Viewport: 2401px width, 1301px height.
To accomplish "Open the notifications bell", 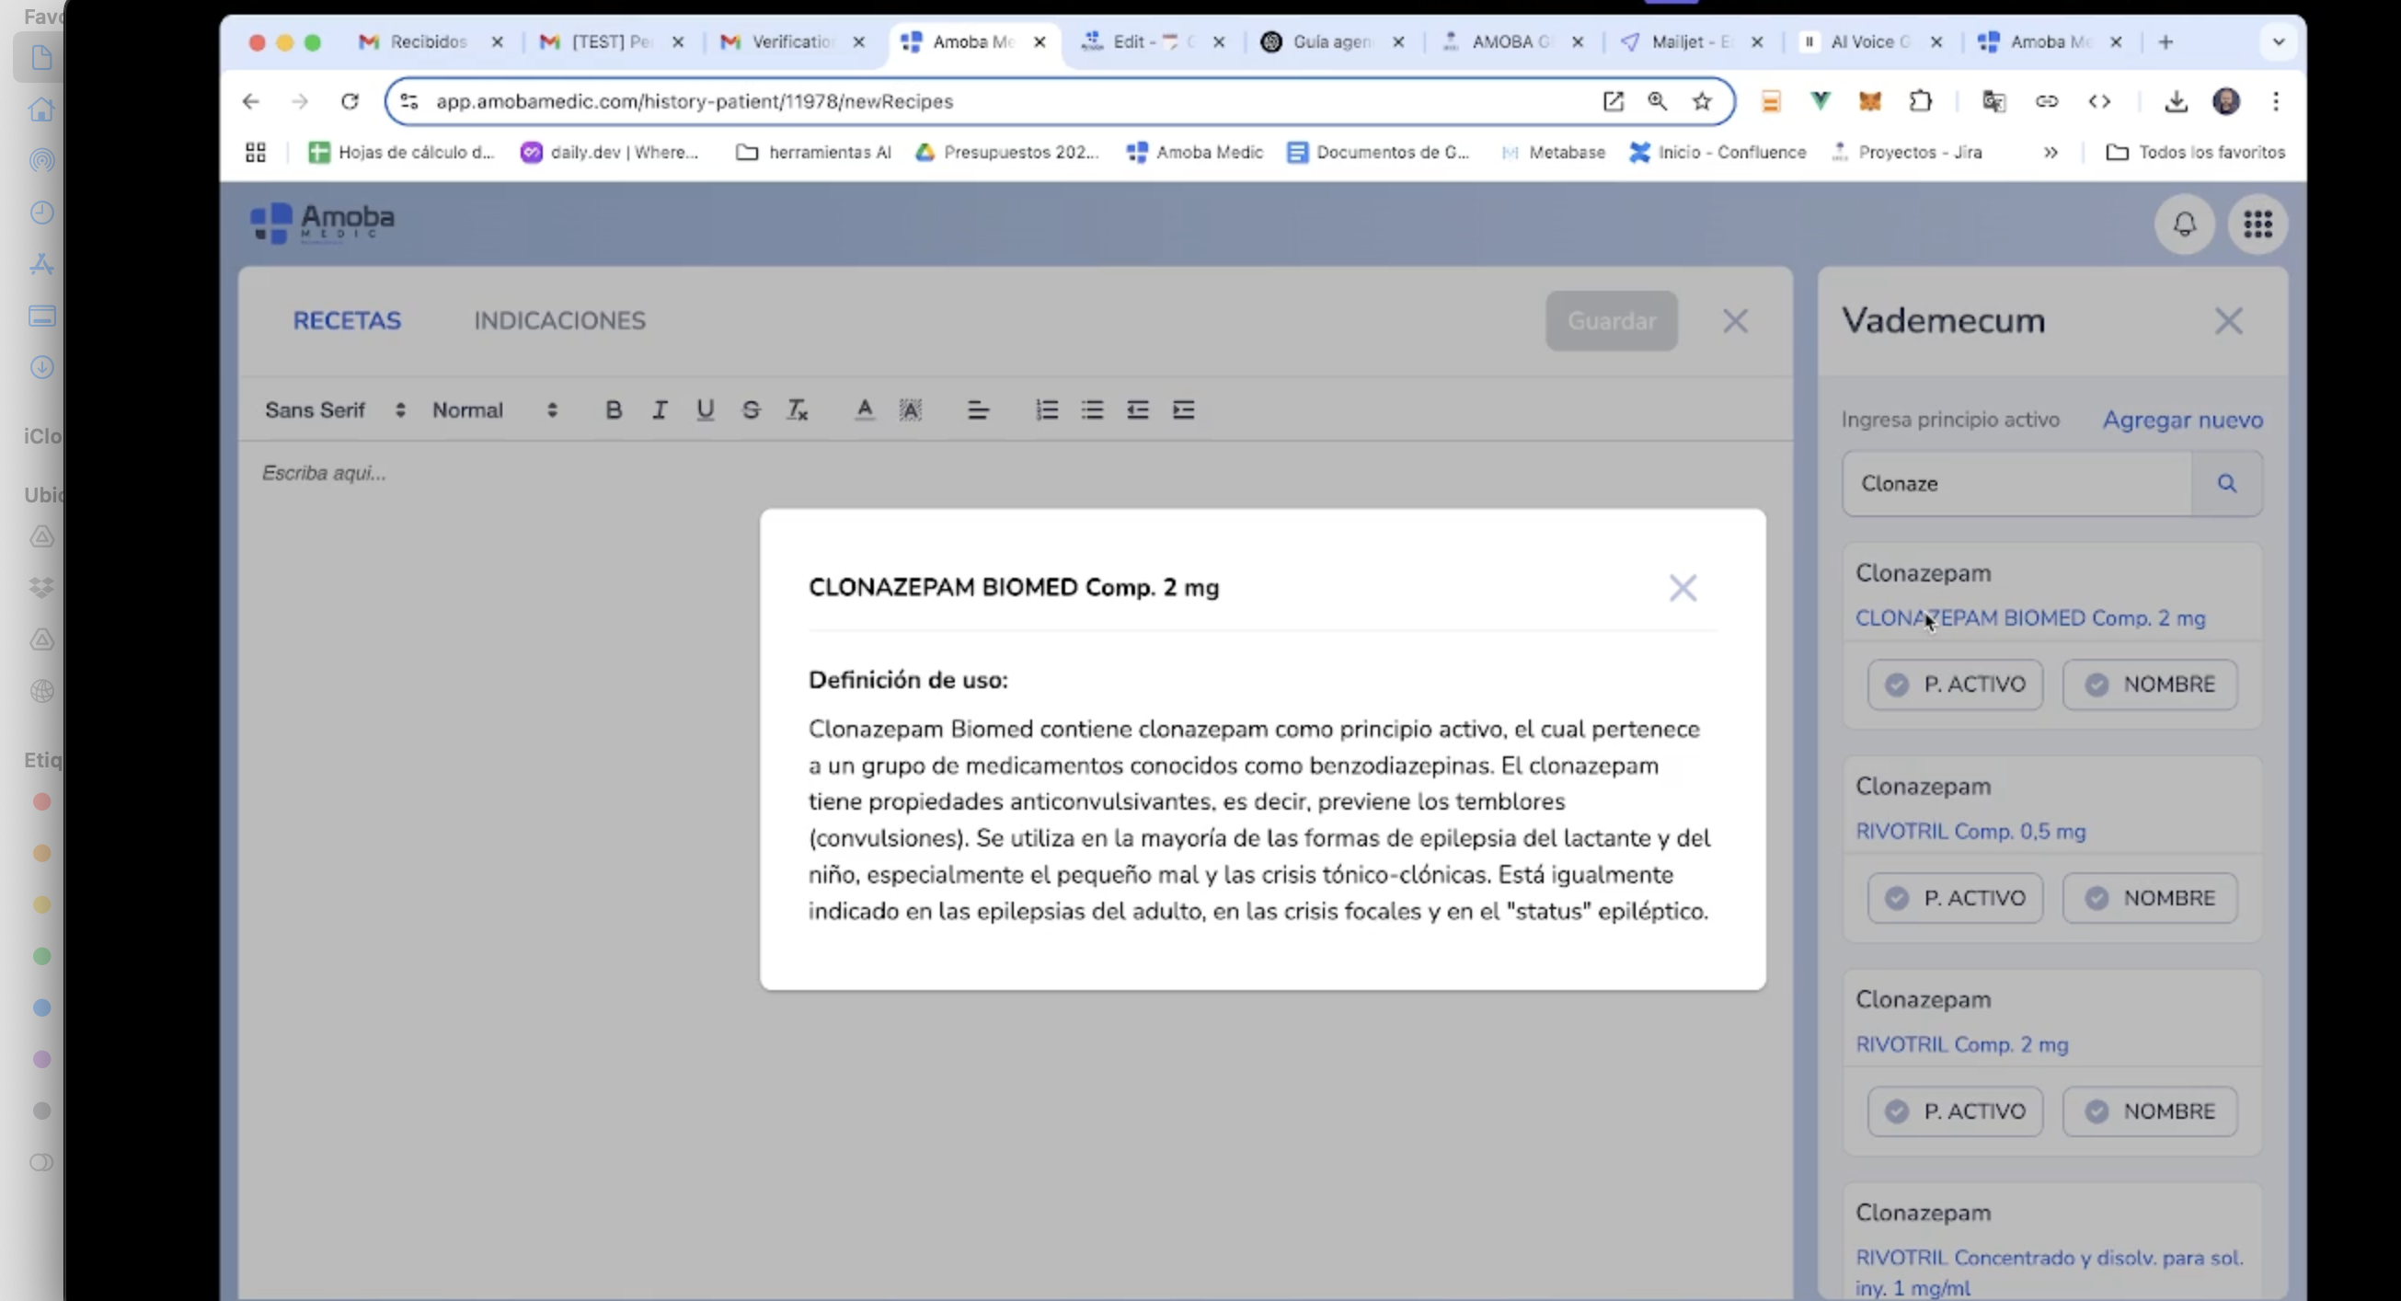I will click(2184, 224).
